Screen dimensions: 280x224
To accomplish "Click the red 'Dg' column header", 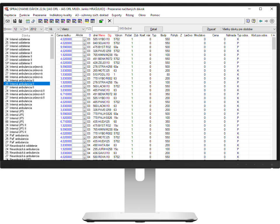I will (109, 35).
